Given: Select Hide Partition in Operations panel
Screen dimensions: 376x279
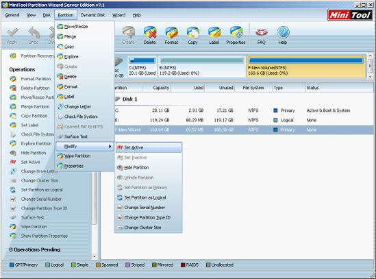Looking at the screenshot, I should coord(28,153).
